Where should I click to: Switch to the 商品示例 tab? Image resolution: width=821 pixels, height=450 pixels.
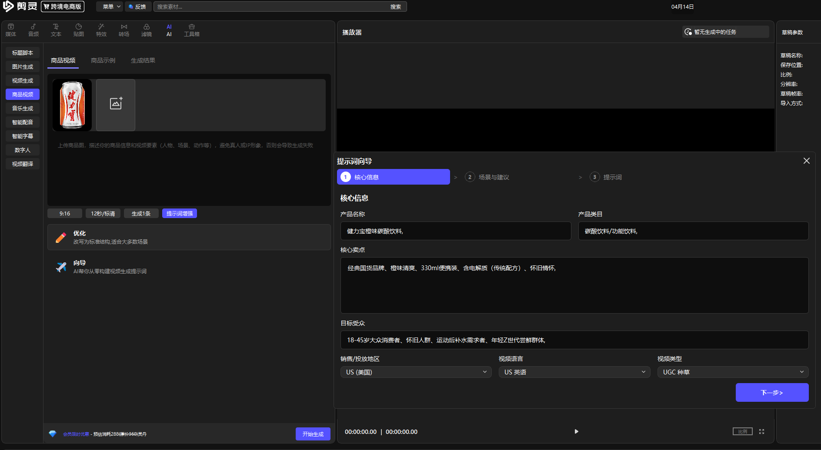[103, 60]
